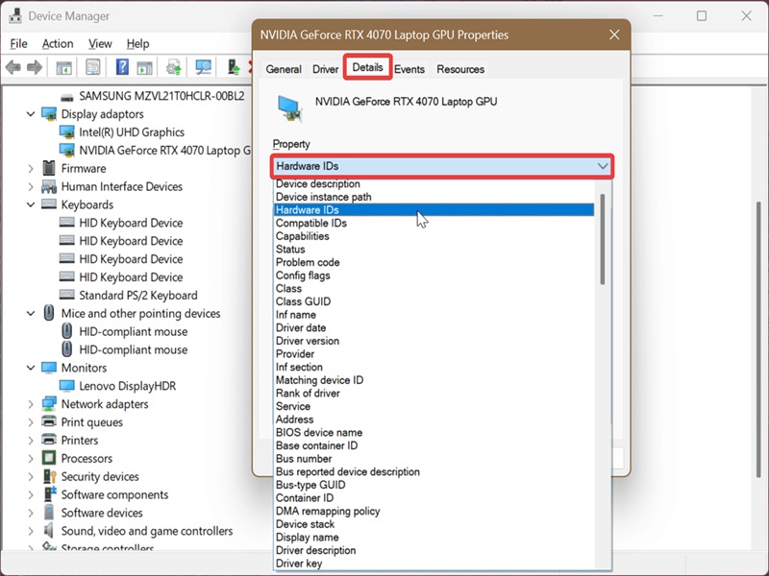Click the Standard PS/2 Keyboard icon
Image resolution: width=769 pixels, height=576 pixels.
(66, 295)
